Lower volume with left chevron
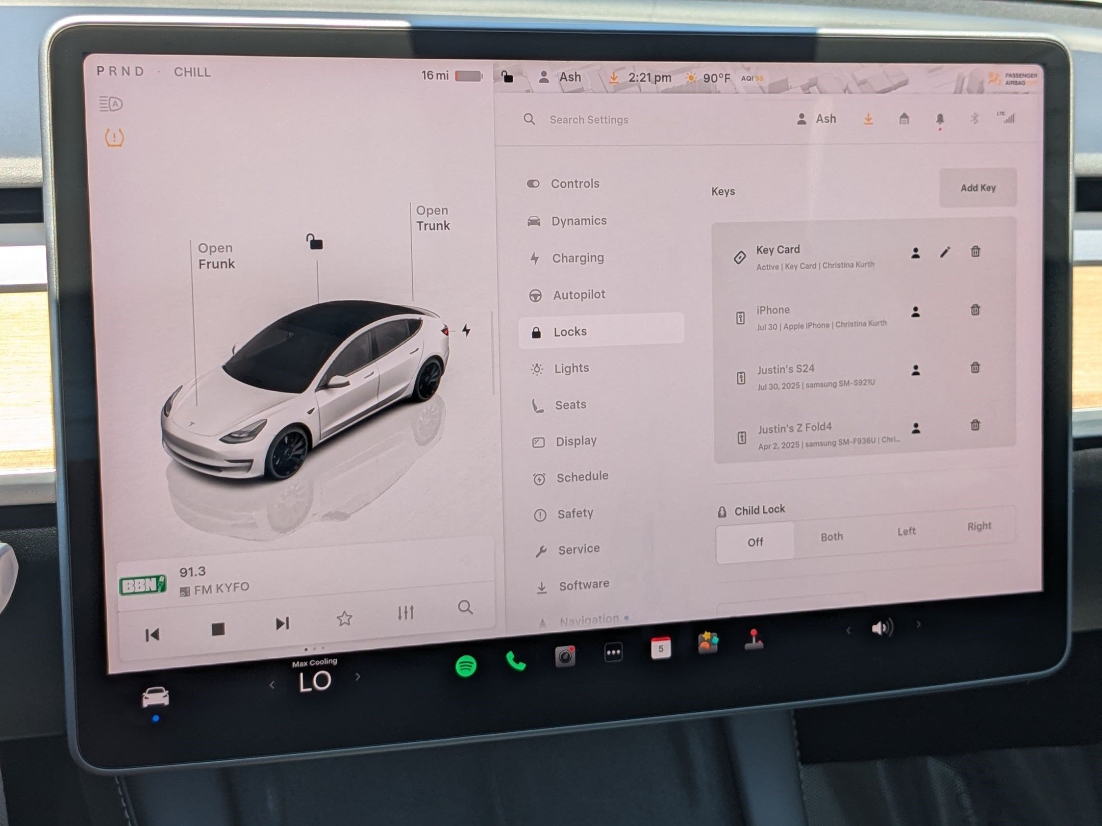 [x=848, y=631]
